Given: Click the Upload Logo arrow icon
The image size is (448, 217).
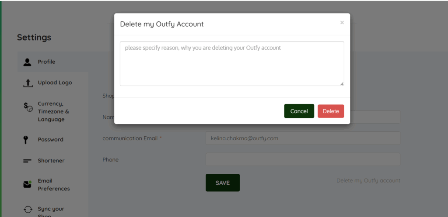Looking at the screenshot, I should tap(28, 83).
